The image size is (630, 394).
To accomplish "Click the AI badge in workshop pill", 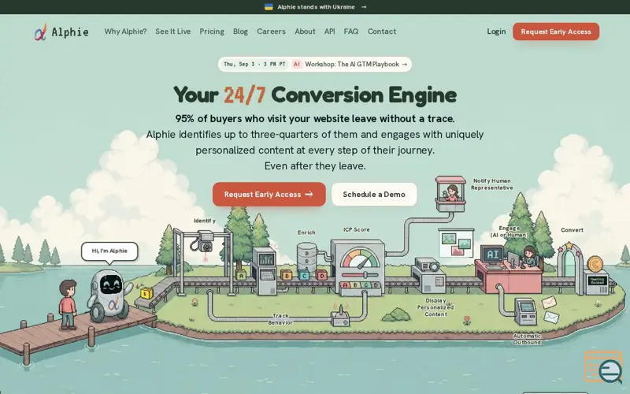I will (x=297, y=65).
